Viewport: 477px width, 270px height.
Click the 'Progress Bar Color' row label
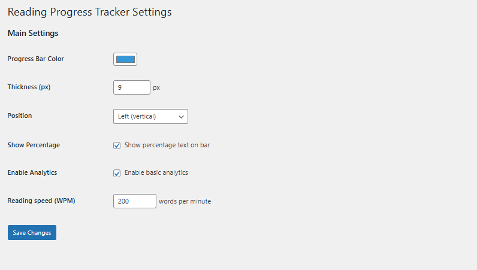click(x=35, y=59)
